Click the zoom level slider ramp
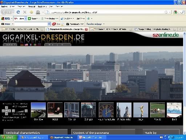Image resolution: width=186 pixels, height=140 pixels. [x=20, y=111]
